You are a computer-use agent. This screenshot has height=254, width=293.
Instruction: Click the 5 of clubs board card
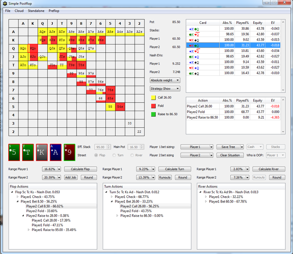14,152
